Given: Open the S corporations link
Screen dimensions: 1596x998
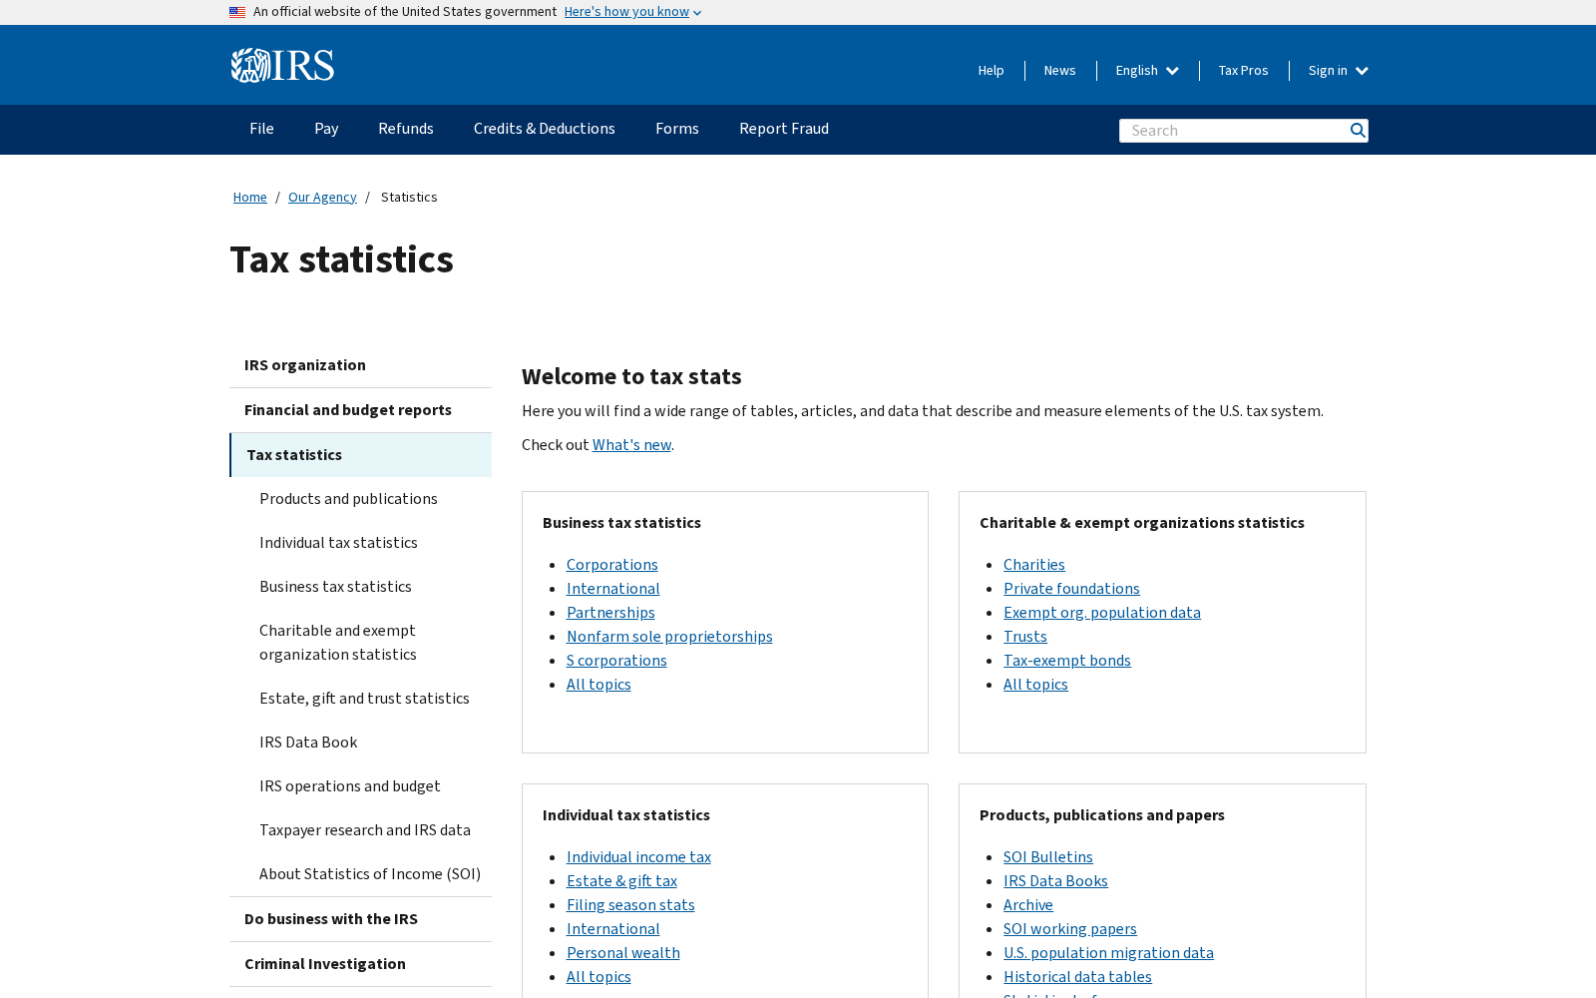Looking at the screenshot, I should point(616,661).
